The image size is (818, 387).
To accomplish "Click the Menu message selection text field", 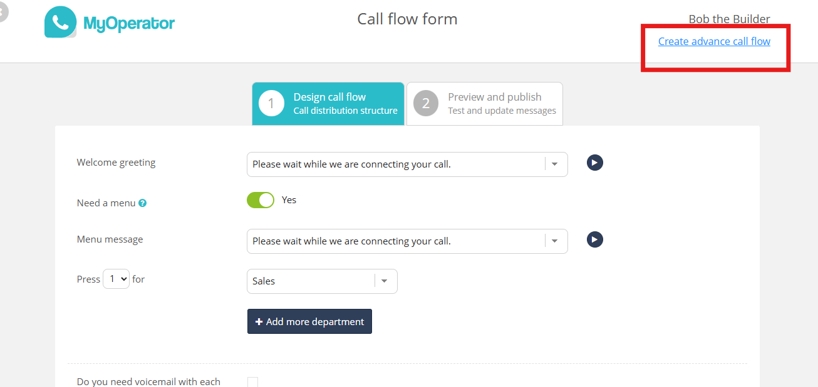I will point(395,241).
